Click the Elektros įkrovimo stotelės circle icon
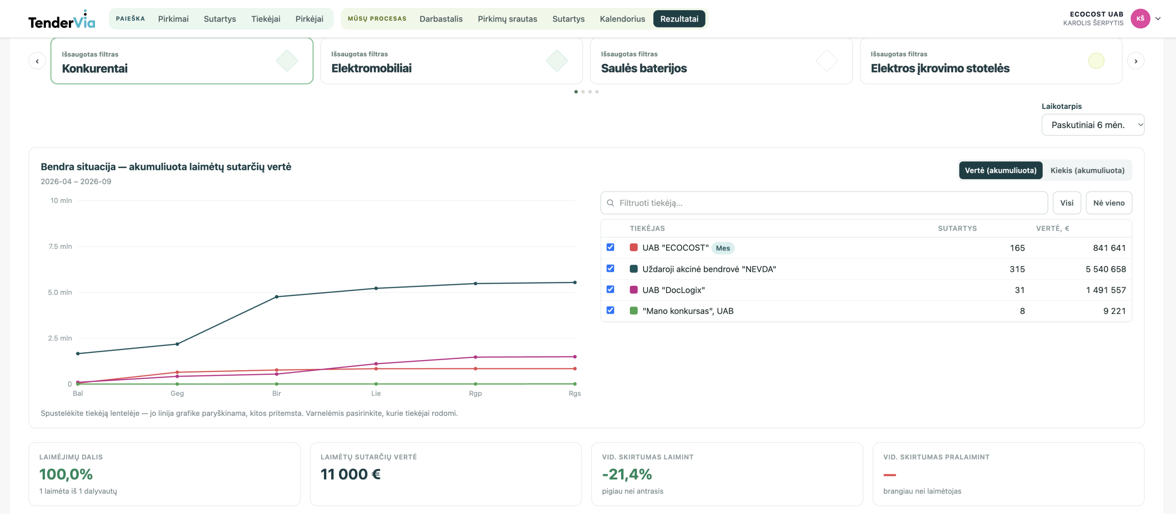Image resolution: width=1176 pixels, height=514 pixels. (1096, 61)
